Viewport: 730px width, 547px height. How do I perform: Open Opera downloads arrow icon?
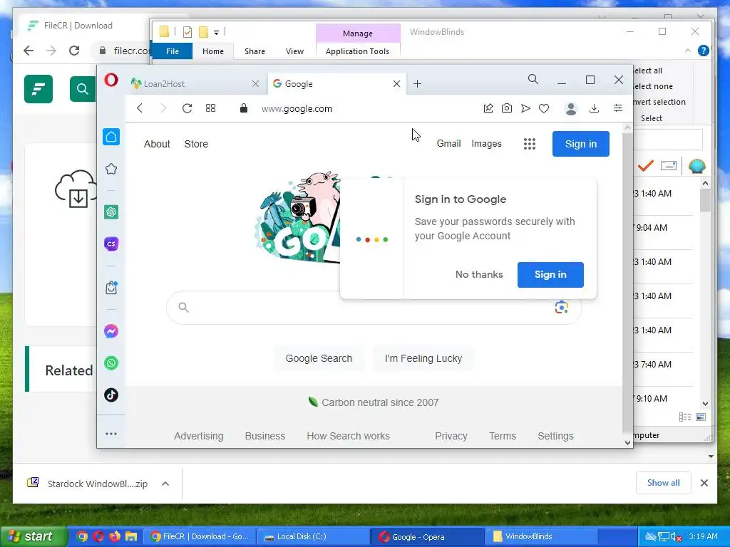pos(594,108)
